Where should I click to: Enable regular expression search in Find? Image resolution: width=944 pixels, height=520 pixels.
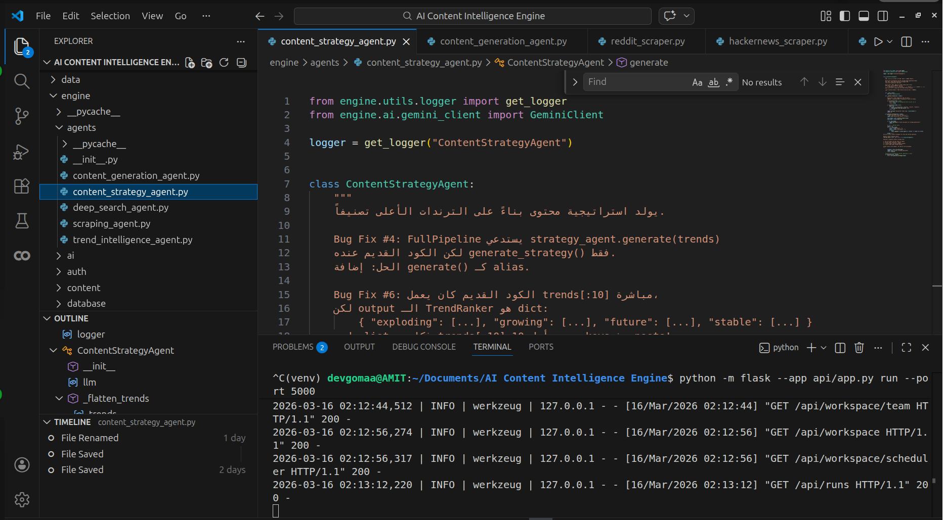coord(729,82)
